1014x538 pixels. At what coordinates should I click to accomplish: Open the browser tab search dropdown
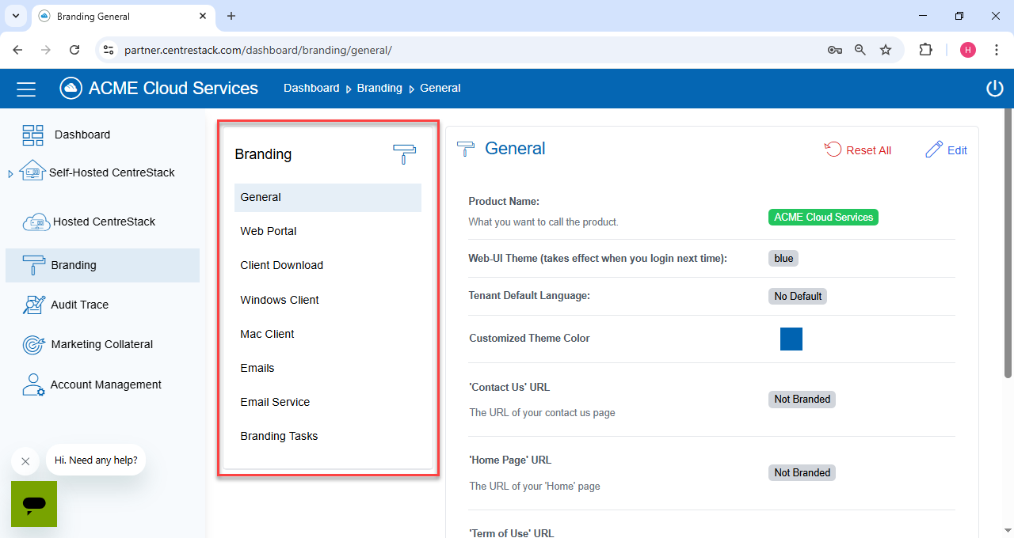[x=15, y=16]
